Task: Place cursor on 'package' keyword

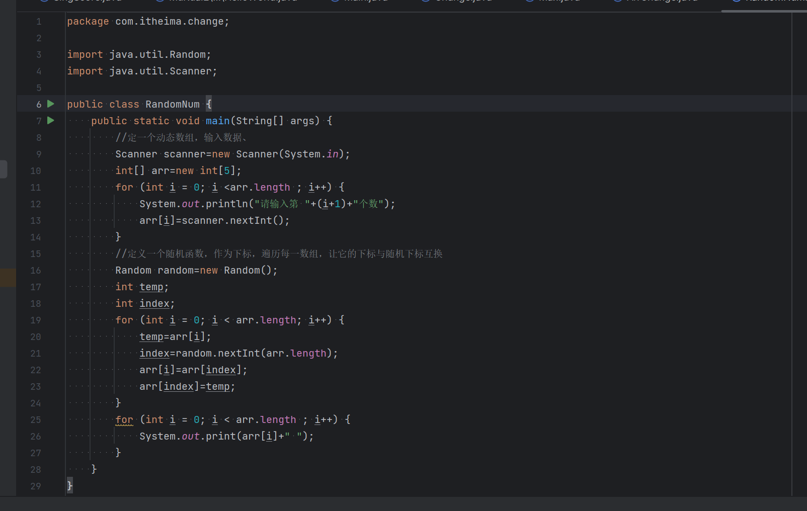Action: click(88, 22)
